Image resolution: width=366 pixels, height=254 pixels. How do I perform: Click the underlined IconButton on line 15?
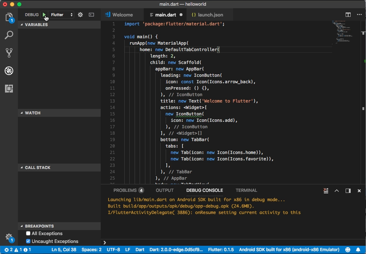(189, 114)
